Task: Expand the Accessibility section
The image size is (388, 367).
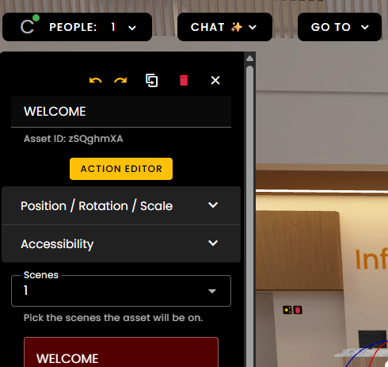Action: pyautogui.click(x=121, y=243)
